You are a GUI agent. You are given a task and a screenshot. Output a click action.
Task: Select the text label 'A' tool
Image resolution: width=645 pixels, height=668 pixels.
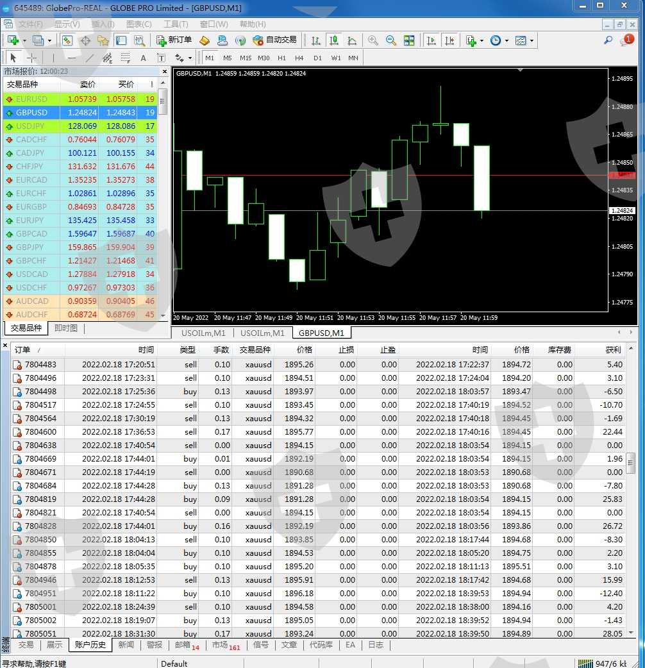(143, 58)
